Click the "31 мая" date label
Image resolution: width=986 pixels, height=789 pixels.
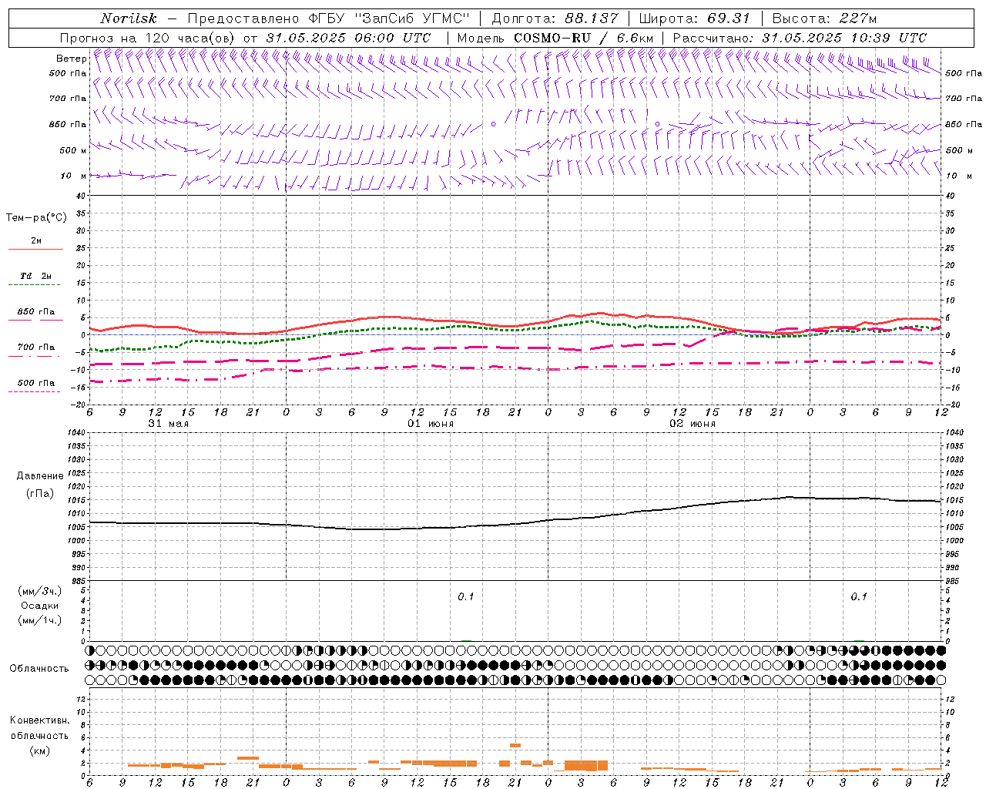168,424
